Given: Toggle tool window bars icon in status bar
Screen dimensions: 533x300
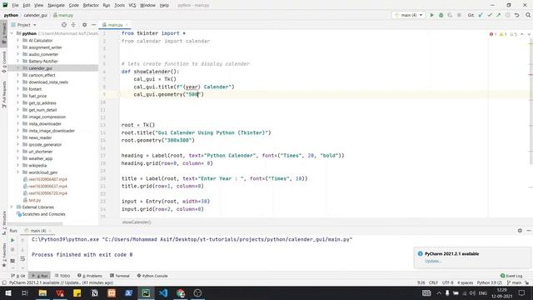Looking at the screenshot, I should coord(4,282).
